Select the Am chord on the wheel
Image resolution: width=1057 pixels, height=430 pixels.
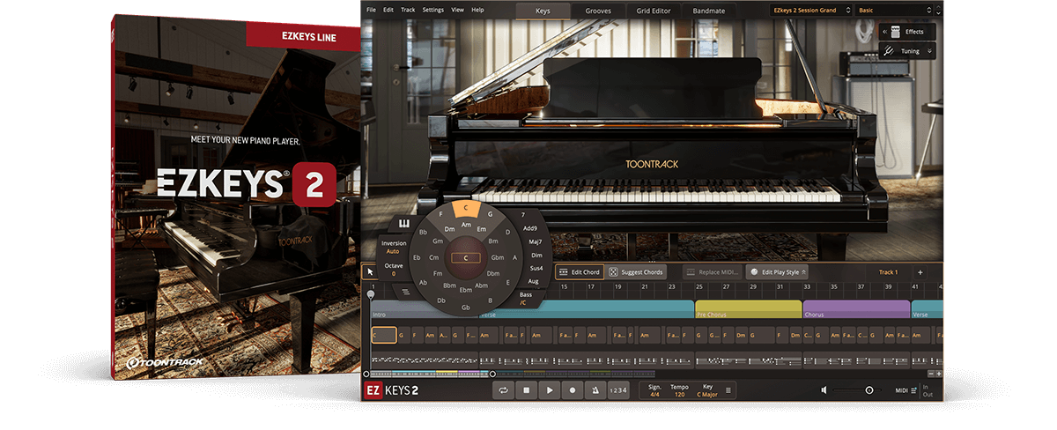click(x=466, y=225)
